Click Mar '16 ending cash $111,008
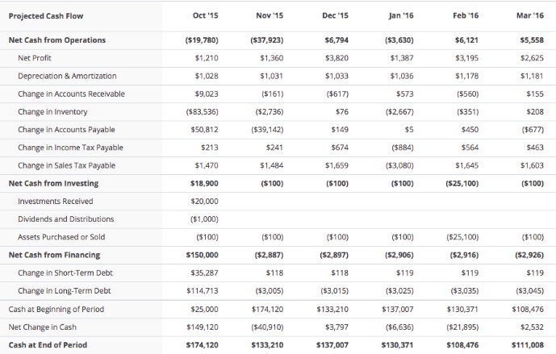This screenshot has width=556, height=354. click(528, 345)
